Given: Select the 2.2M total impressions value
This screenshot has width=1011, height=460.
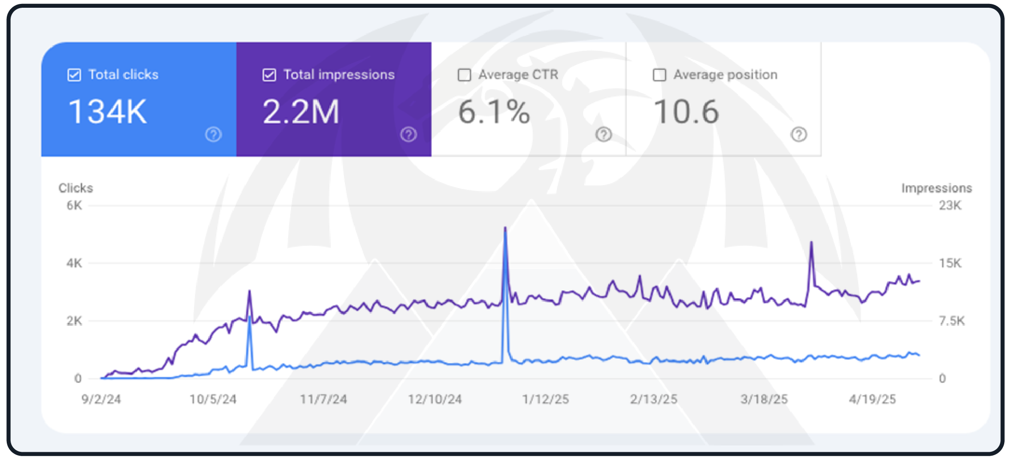Looking at the screenshot, I should 301,112.
